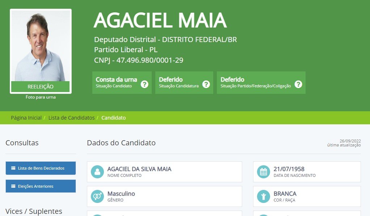Click the Consta da urna status box
This screenshot has width=370, height=216.
[122, 83]
